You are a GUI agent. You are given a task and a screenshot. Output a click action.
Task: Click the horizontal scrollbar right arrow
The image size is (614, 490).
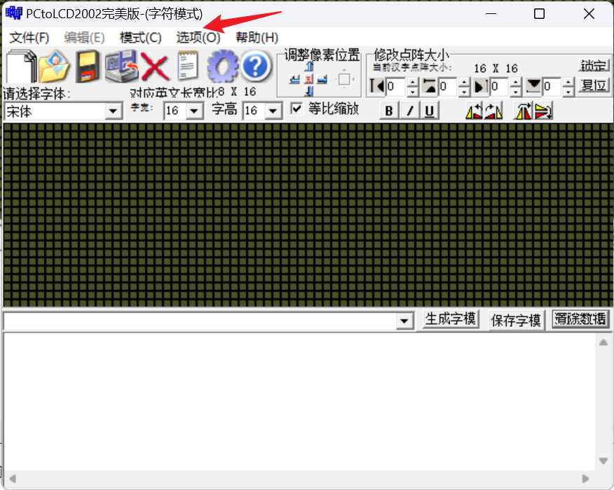click(x=586, y=479)
